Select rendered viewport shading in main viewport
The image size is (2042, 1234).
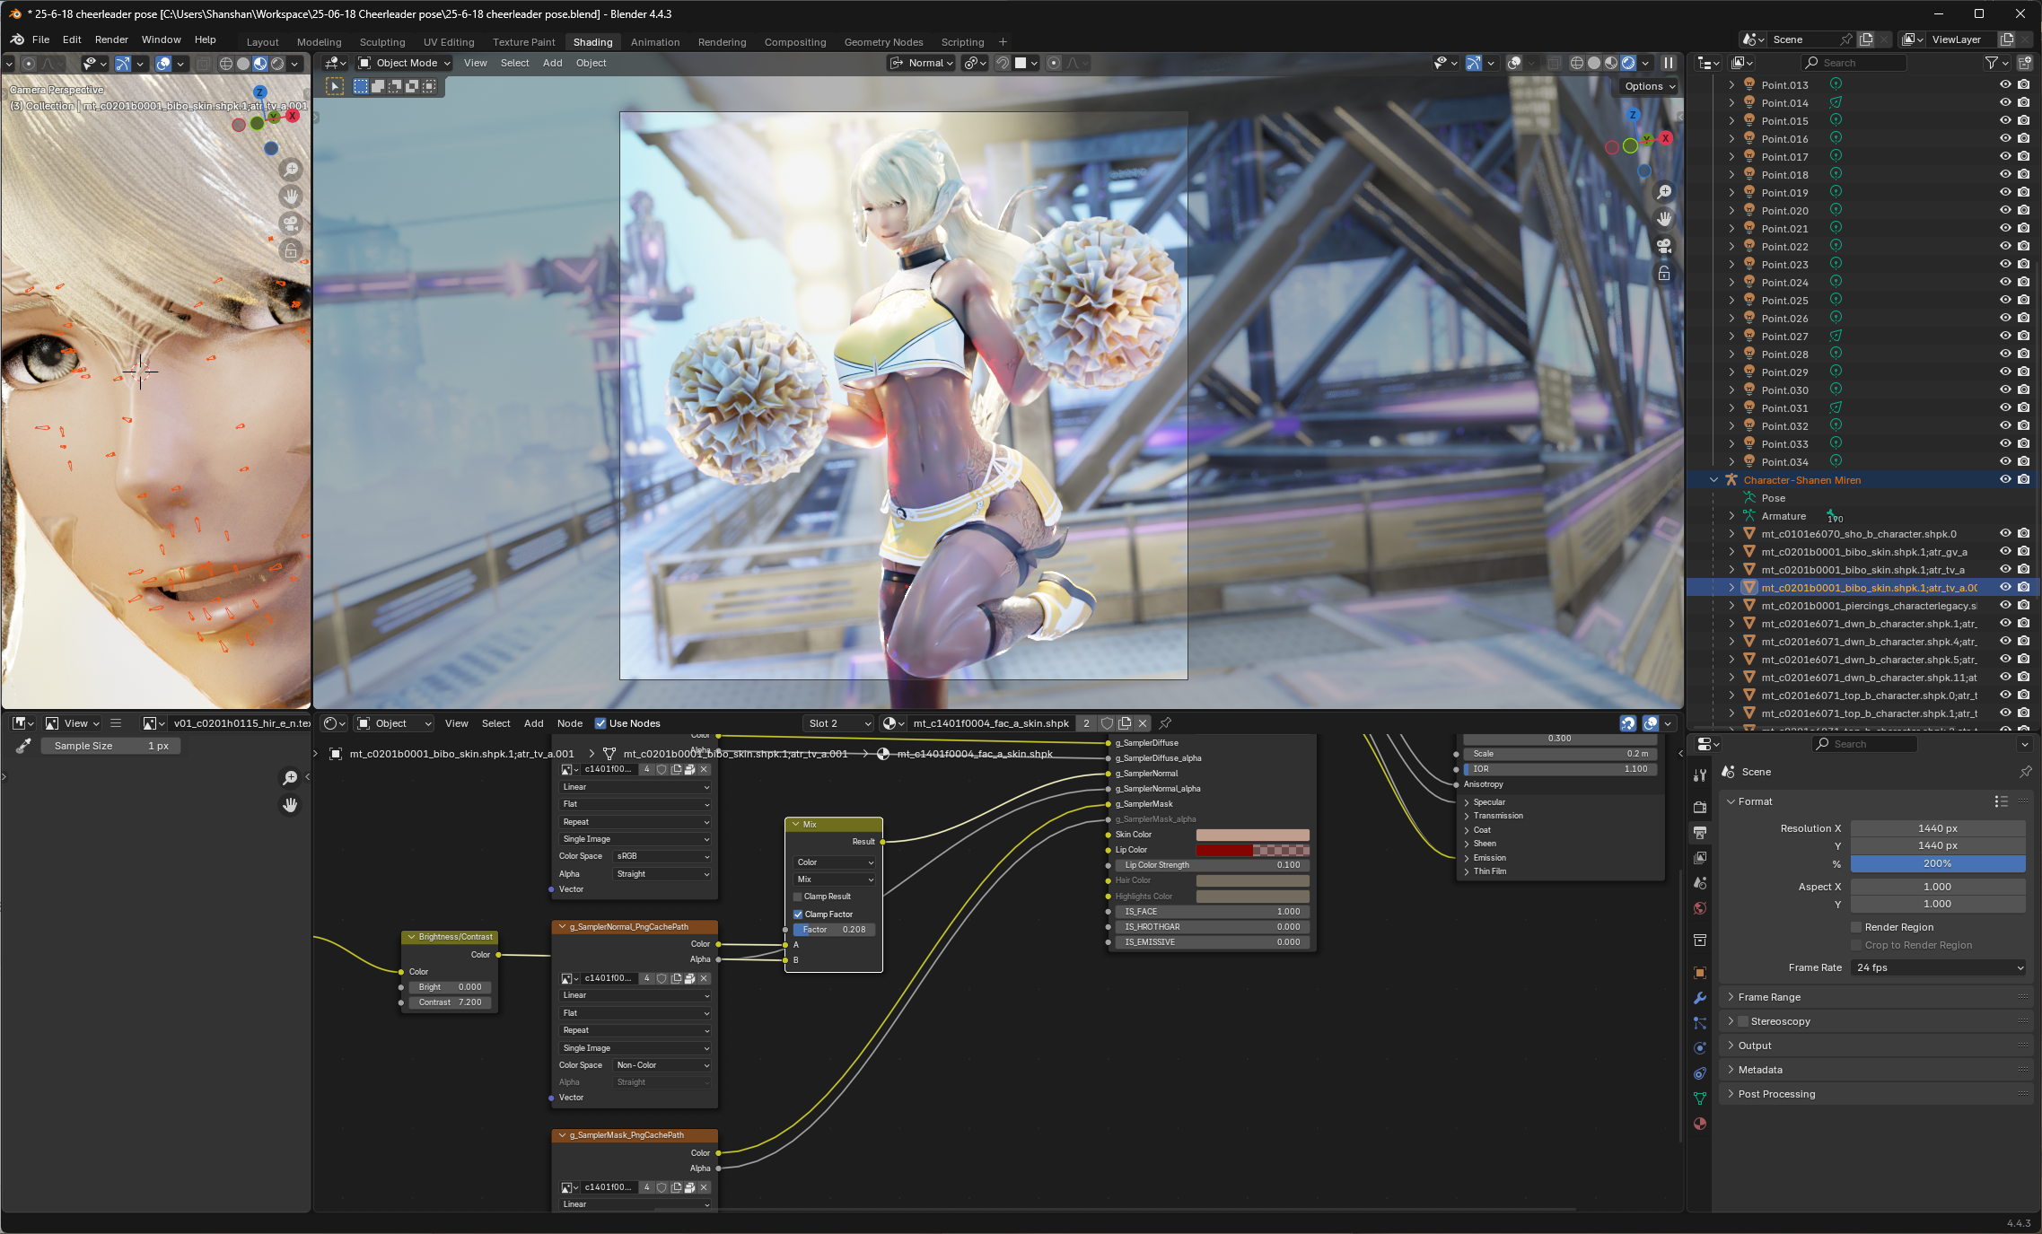point(1628,63)
